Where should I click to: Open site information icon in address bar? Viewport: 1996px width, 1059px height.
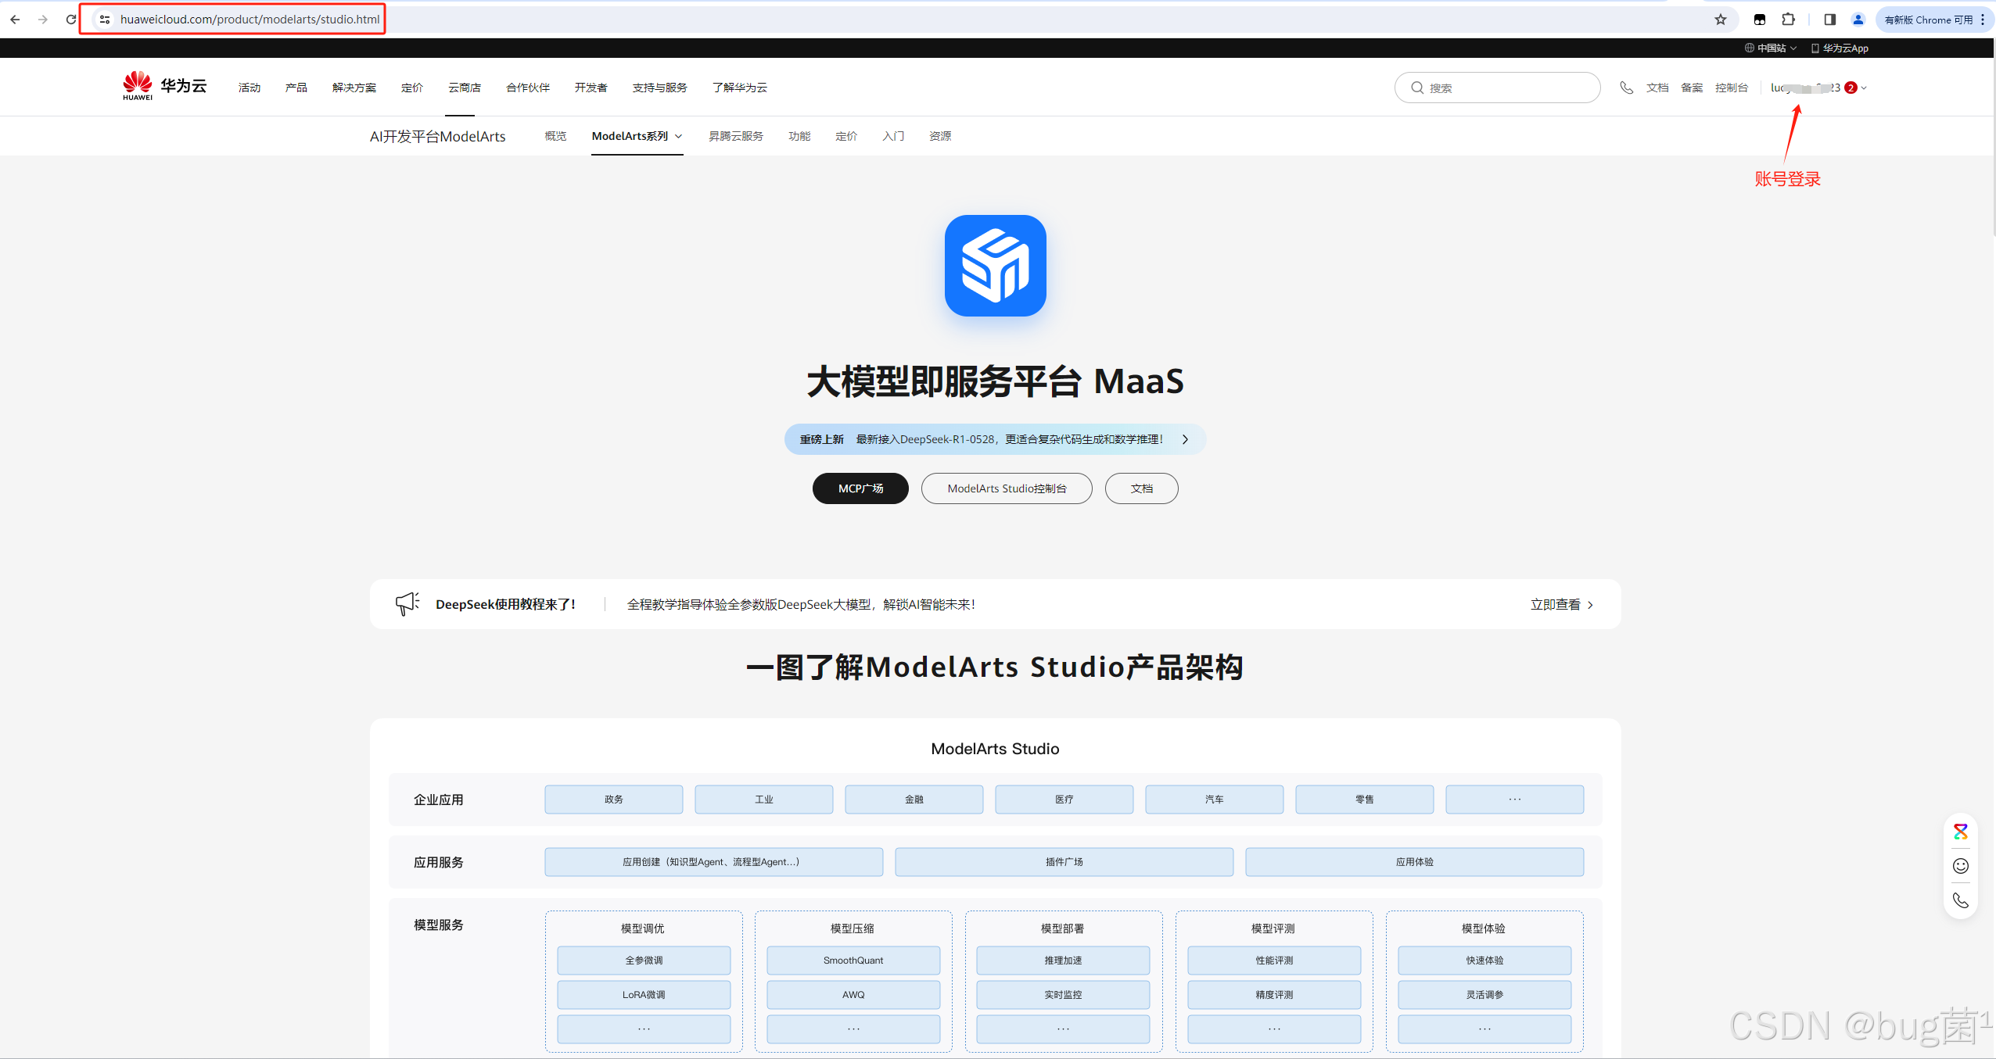tap(105, 20)
